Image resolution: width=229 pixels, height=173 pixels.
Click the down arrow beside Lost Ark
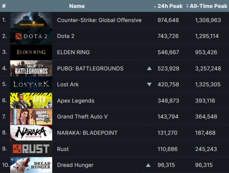pyautogui.click(x=149, y=85)
